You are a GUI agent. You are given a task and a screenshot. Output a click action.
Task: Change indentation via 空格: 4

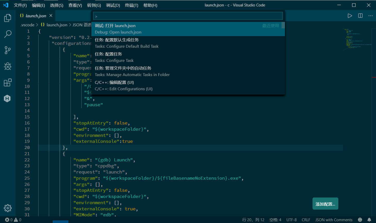275,220
